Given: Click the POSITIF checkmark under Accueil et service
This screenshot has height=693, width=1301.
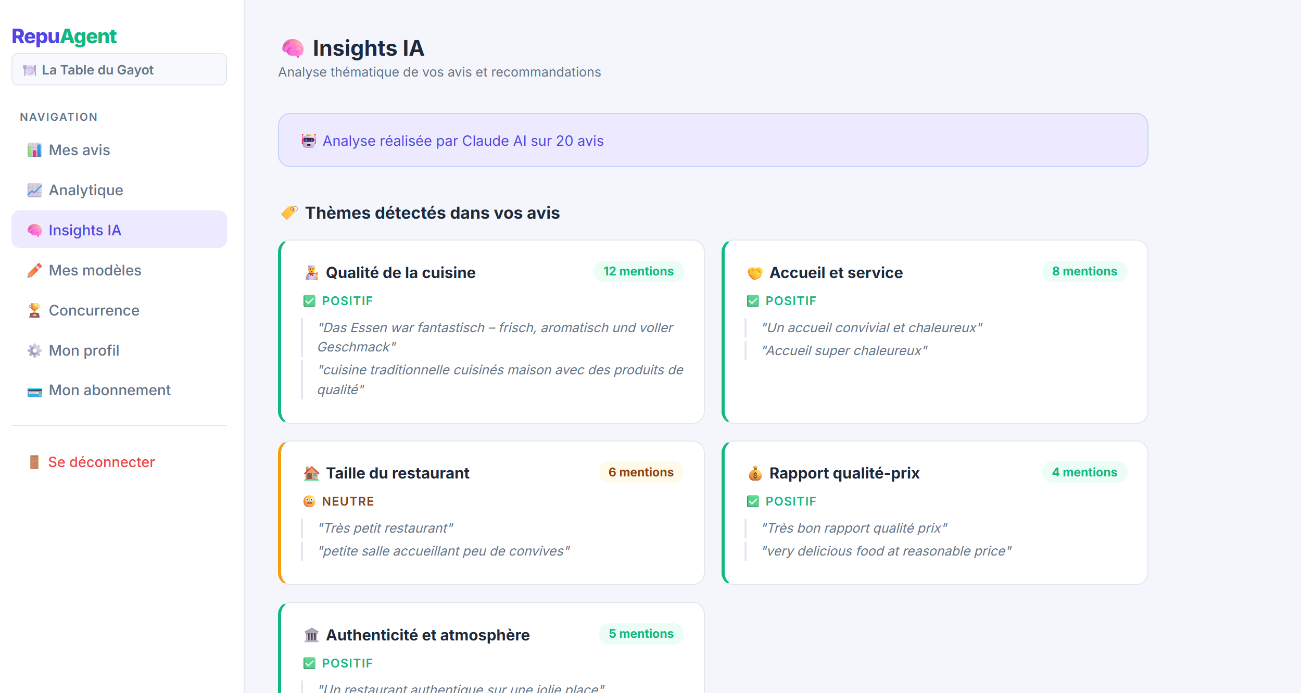Looking at the screenshot, I should (x=753, y=301).
